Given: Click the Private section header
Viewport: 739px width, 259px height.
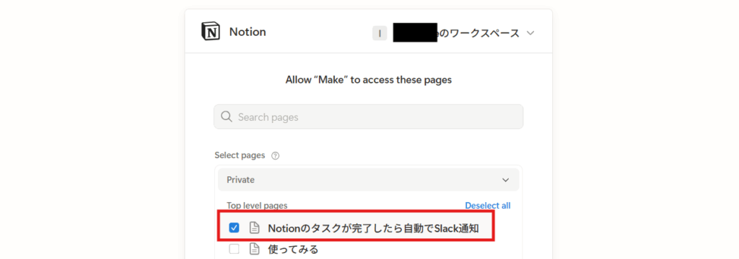Looking at the screenshot, I should [x=368, y=180].
